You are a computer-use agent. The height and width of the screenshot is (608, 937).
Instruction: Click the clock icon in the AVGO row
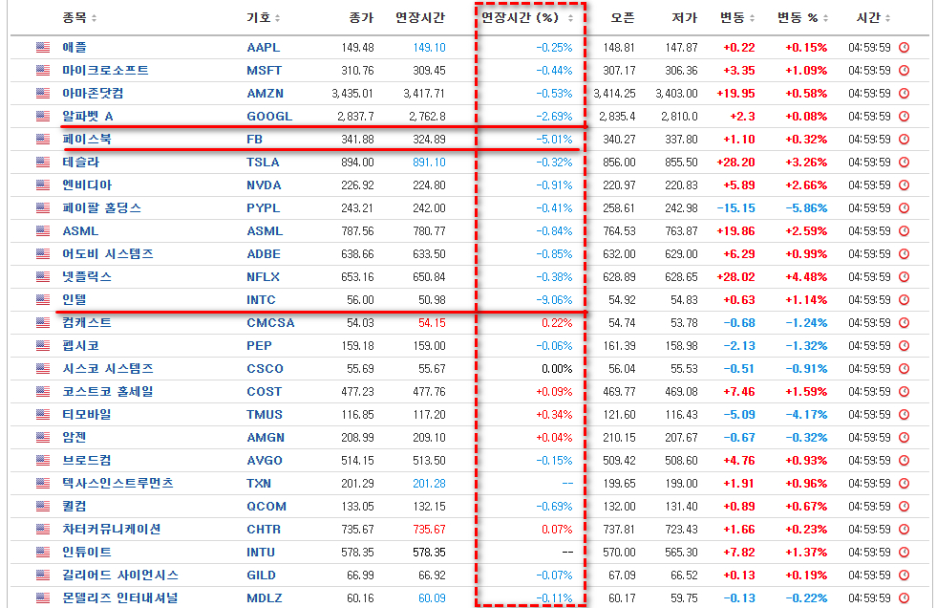pyautogui.click(x=905, y=461)
